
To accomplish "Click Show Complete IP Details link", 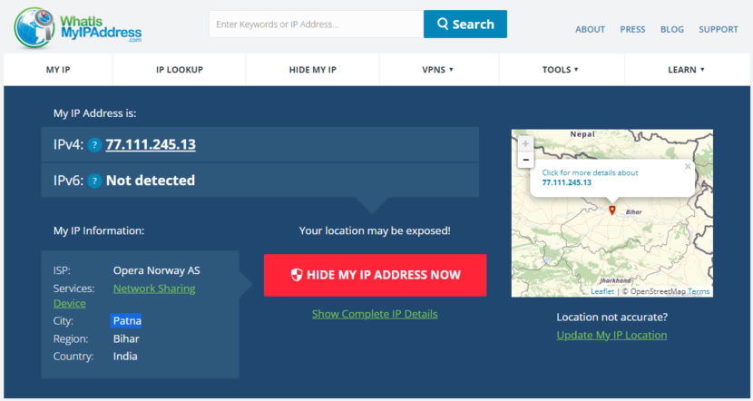I will [375, 314].
